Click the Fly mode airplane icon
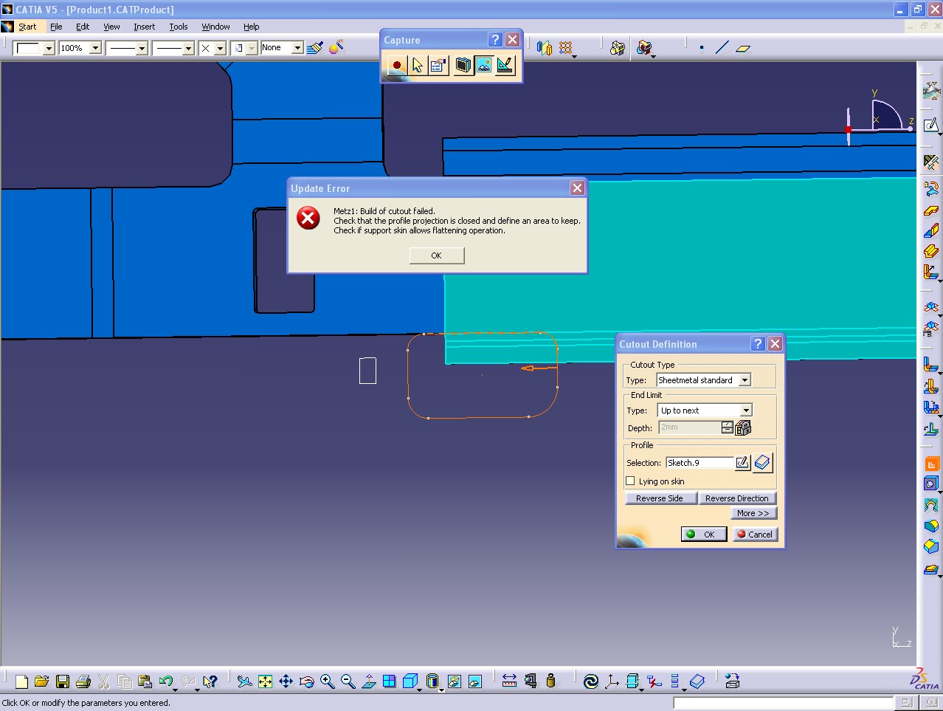The height and width of the screenshot is (711, 943). pos(244,681)
